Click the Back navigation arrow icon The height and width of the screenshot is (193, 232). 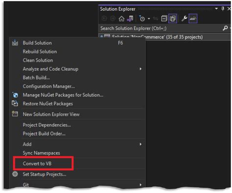(x=104, y=19)
